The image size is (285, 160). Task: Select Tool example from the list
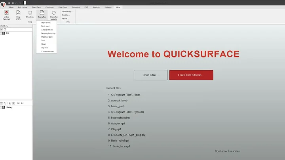(x=43, y=40)
